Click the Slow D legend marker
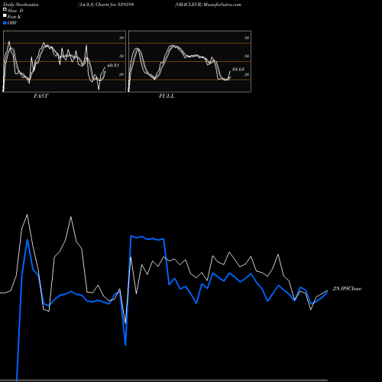Image resolution: width=382 pixels, height=382 pixels. 5,9
